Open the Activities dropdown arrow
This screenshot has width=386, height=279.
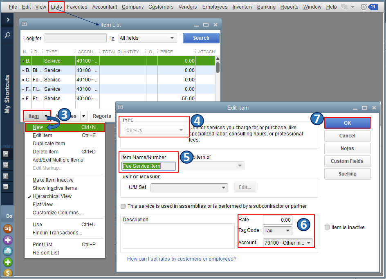click(84, 116)
